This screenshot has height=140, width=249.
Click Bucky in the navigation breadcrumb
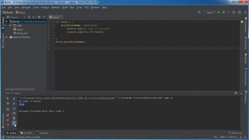pos(8,12)
